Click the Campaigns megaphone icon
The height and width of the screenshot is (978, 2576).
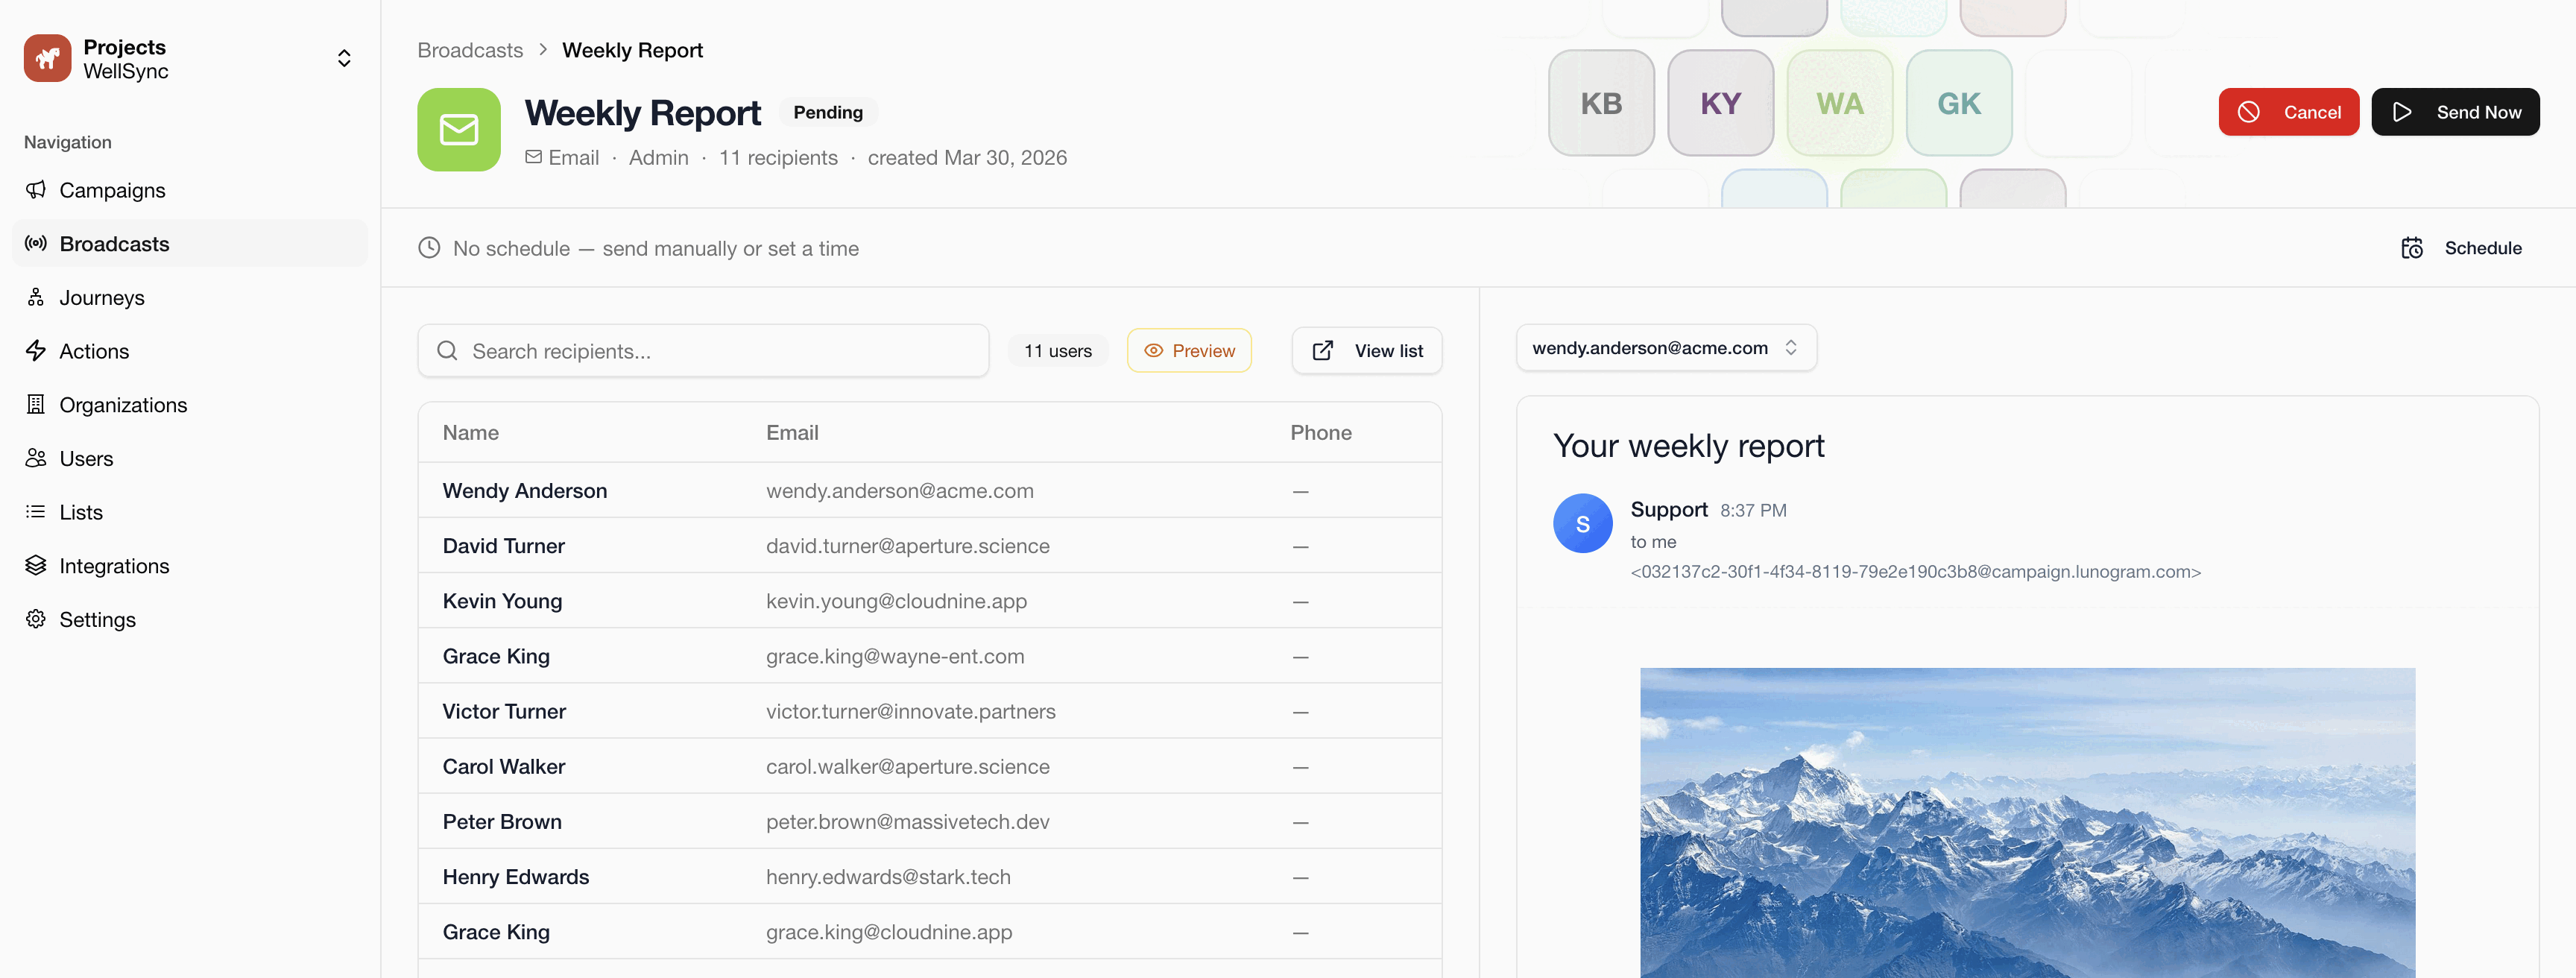point(36,190)
